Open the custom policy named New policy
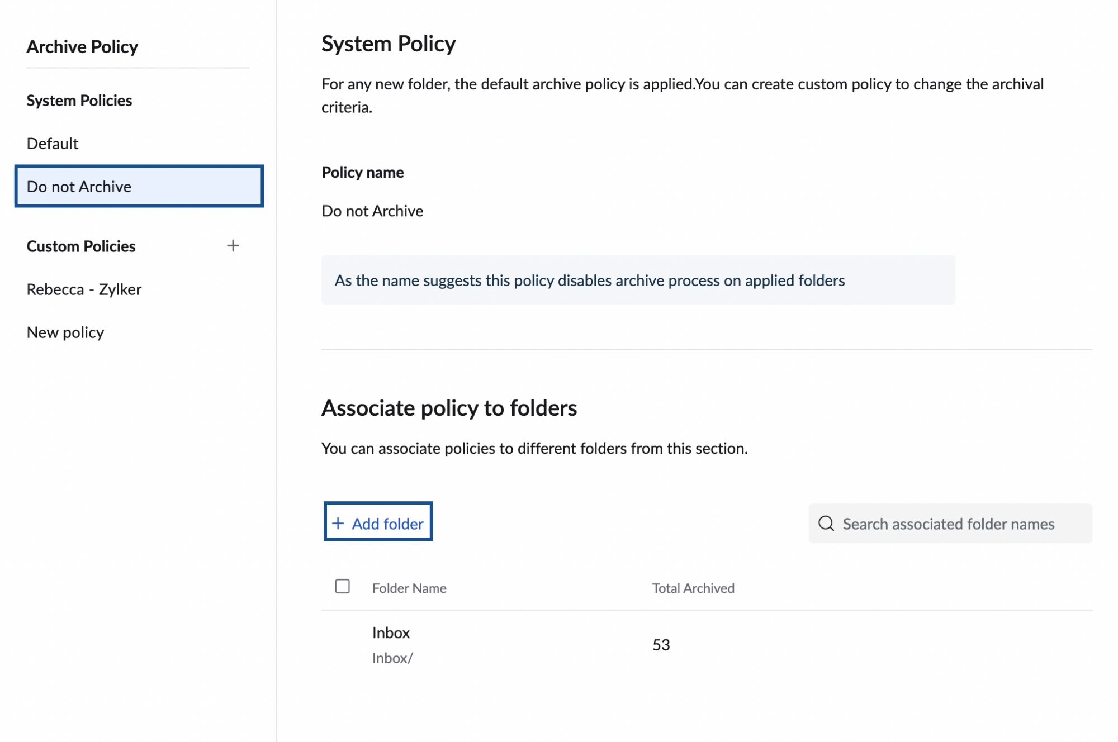The height and width of the screenshot is (742, 1118). [65, 332]
